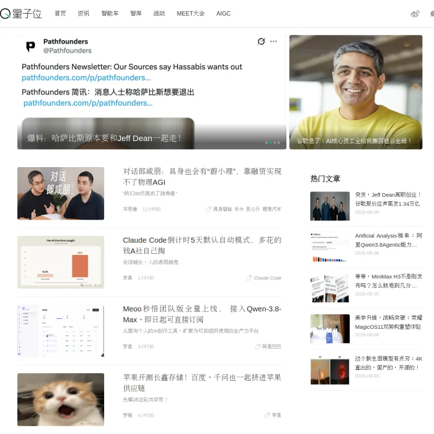Click subtitle 先解决这轮内存荒
Viewport: 434px width, 434px height.
pos(145,399)
